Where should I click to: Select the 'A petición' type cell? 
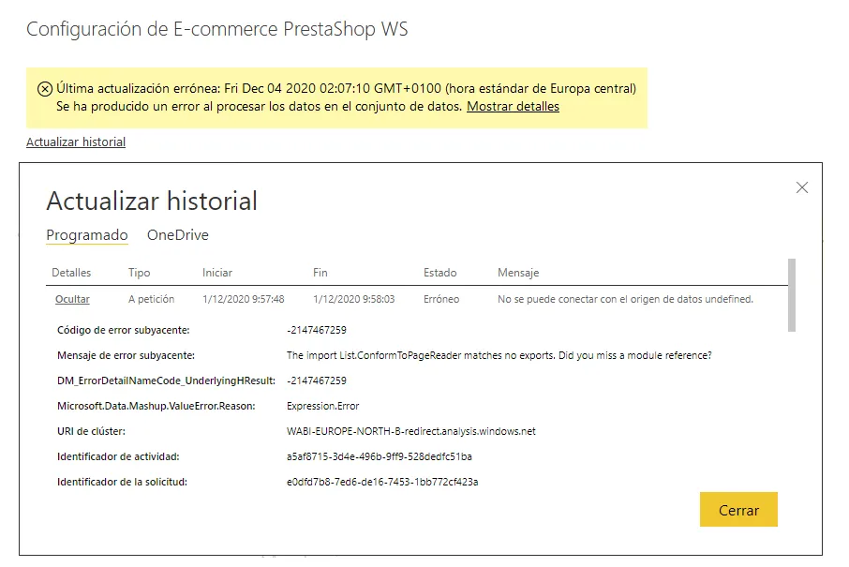[x=151, y=299]
